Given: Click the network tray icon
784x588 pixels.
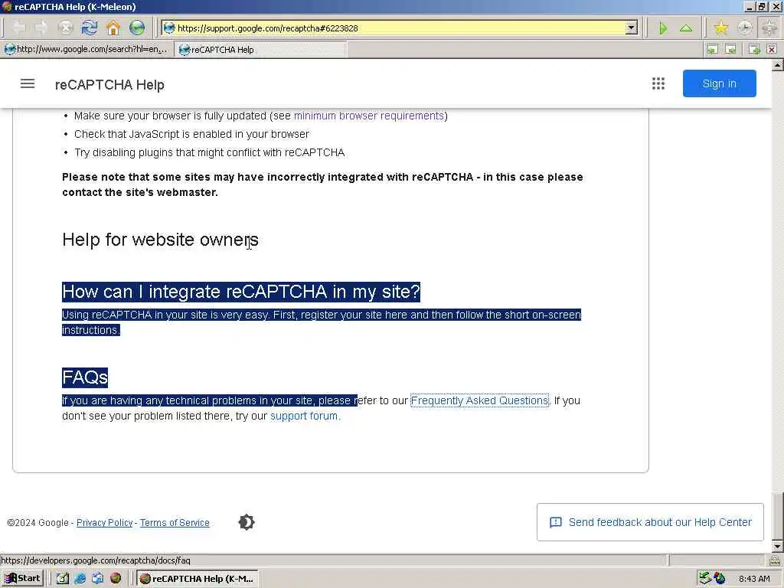Looking at the screenshot, I should click(705, 578).
